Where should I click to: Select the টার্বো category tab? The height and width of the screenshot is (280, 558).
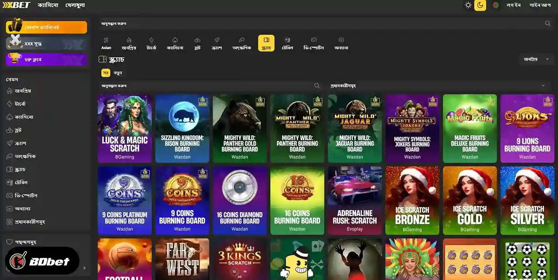(151, 44)
